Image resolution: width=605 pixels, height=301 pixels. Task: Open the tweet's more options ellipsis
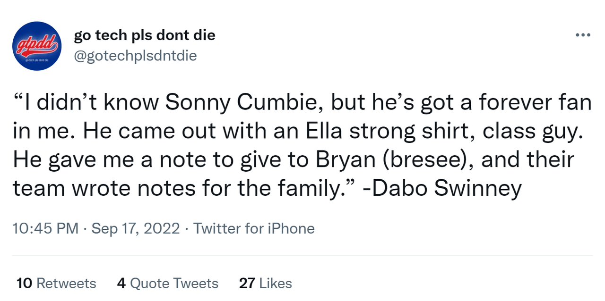point(583,35)
